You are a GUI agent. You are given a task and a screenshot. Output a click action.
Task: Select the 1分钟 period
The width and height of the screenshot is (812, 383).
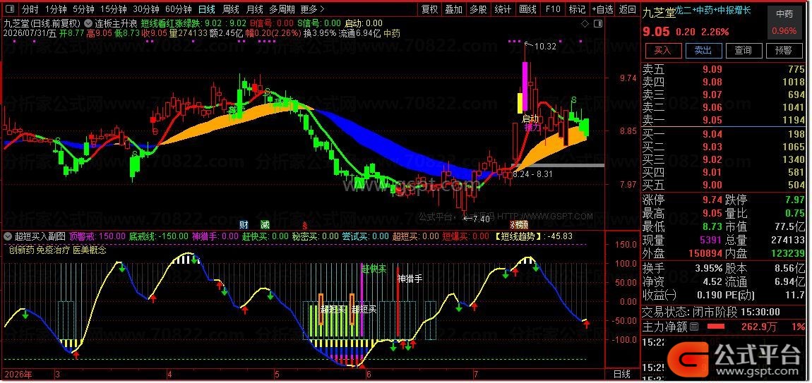coord(56,9)
